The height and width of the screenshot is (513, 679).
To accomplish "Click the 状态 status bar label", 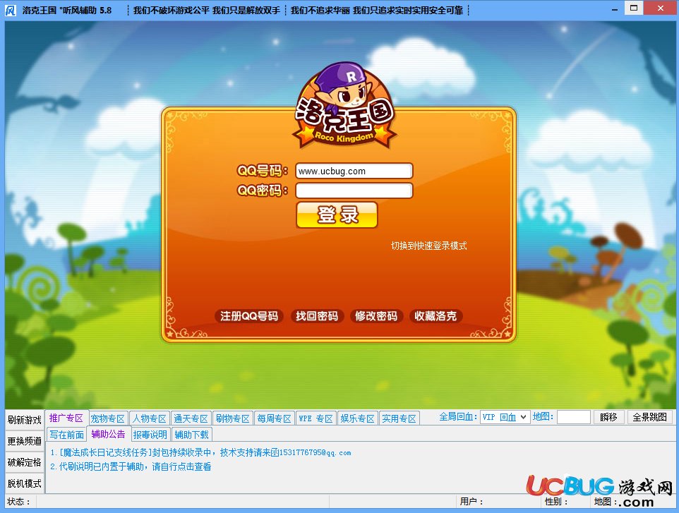I will (x=18, y=502).
